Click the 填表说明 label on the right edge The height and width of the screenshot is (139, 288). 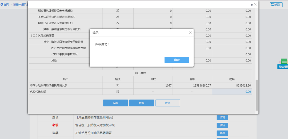click(x=283, y=67)
